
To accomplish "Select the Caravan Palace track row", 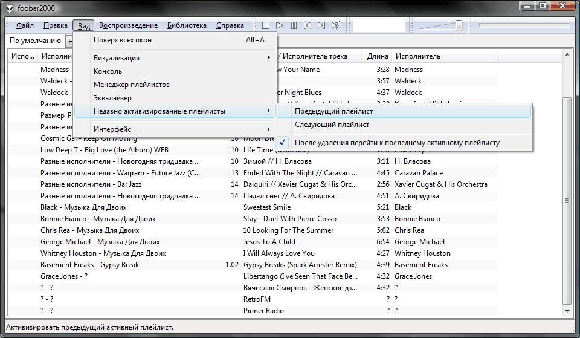I will pos(253,173).
